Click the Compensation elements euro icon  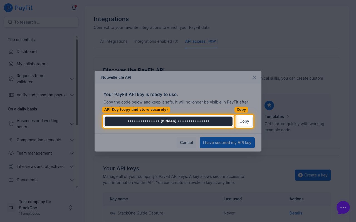pyautogui.click(x=11, y=140)
